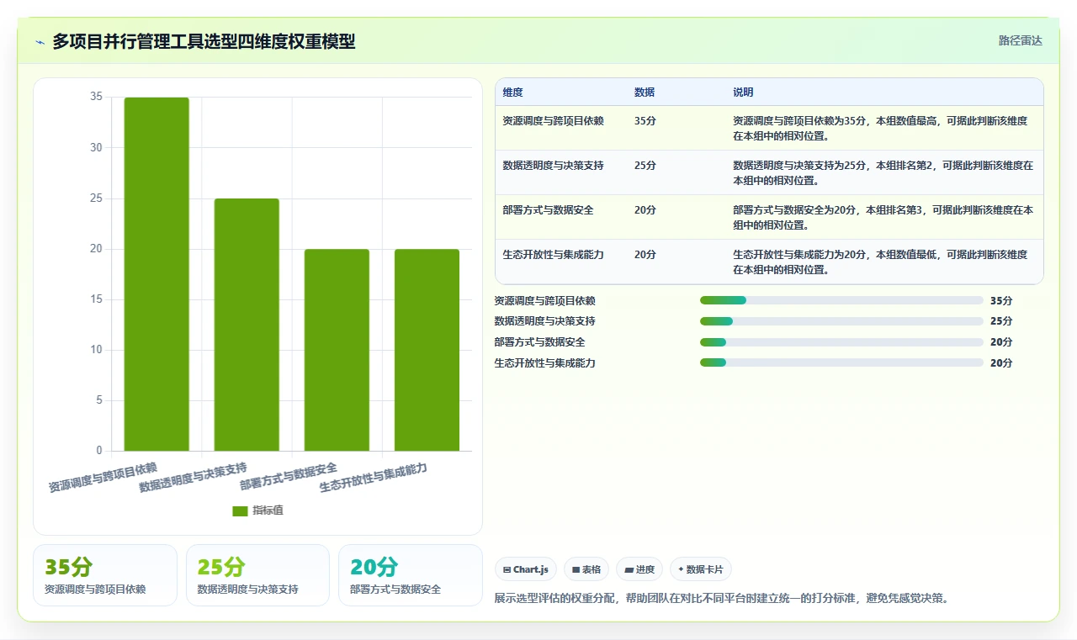Click the 35分 progress bar for 资源调度与跨项目依赖
1077x640 pixels.
coord(841,300)
